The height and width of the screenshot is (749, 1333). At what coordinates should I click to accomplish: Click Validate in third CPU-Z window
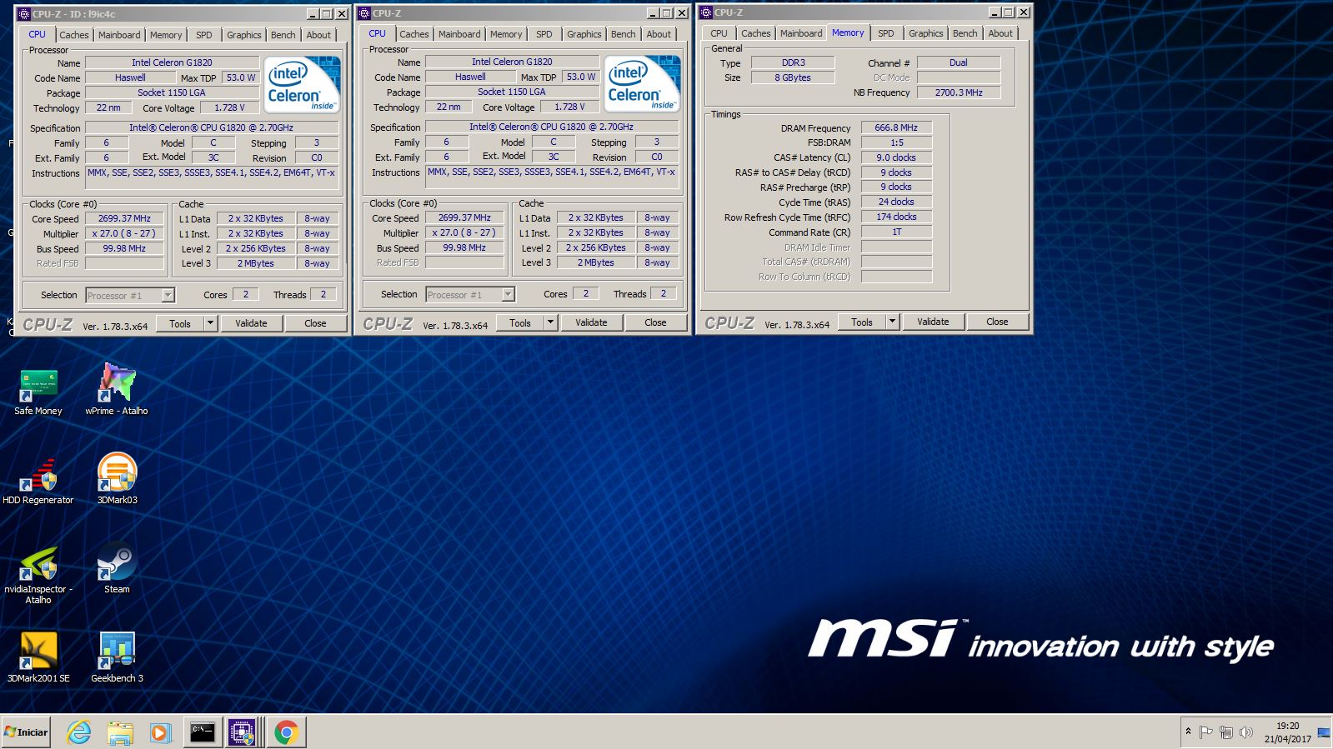click(x=933, y=322)
